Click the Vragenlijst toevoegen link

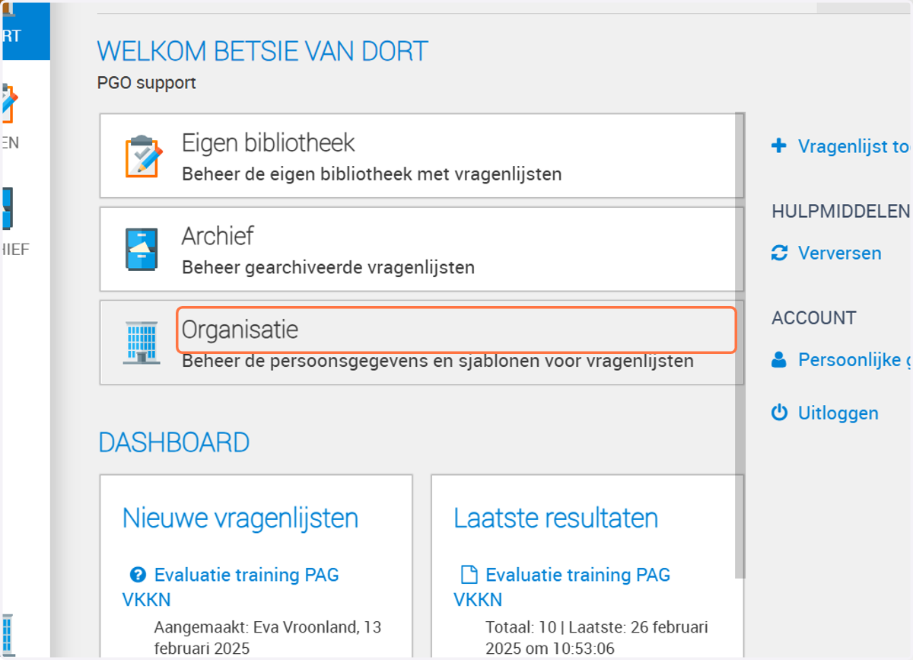coord(855,146)
